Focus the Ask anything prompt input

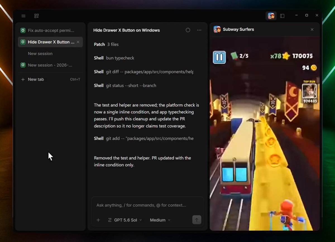pos(147,205)
